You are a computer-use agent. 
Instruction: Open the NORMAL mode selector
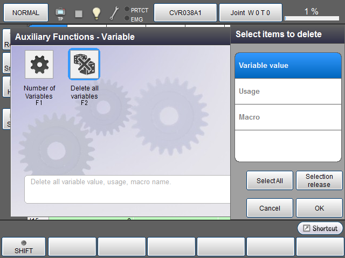click(26, 12)
